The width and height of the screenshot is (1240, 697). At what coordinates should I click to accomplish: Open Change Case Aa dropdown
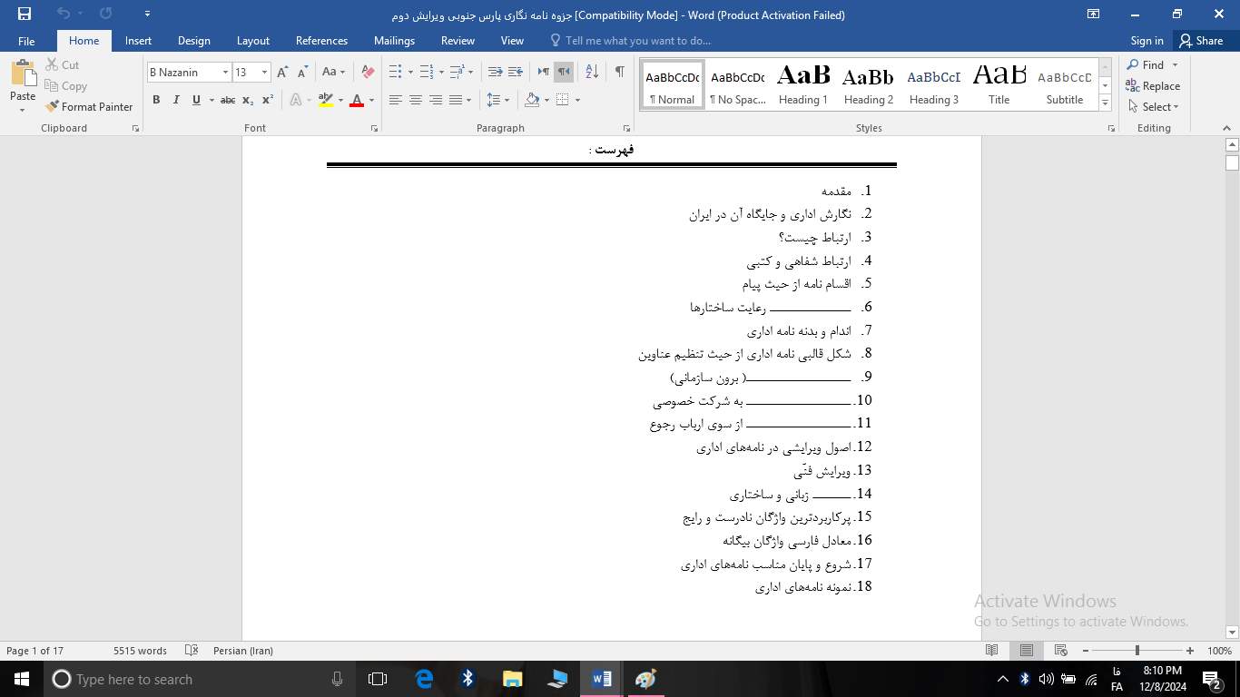tap(333, 72)
